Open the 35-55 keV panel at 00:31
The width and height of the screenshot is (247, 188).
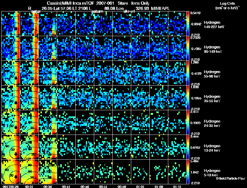click(29, 98)
